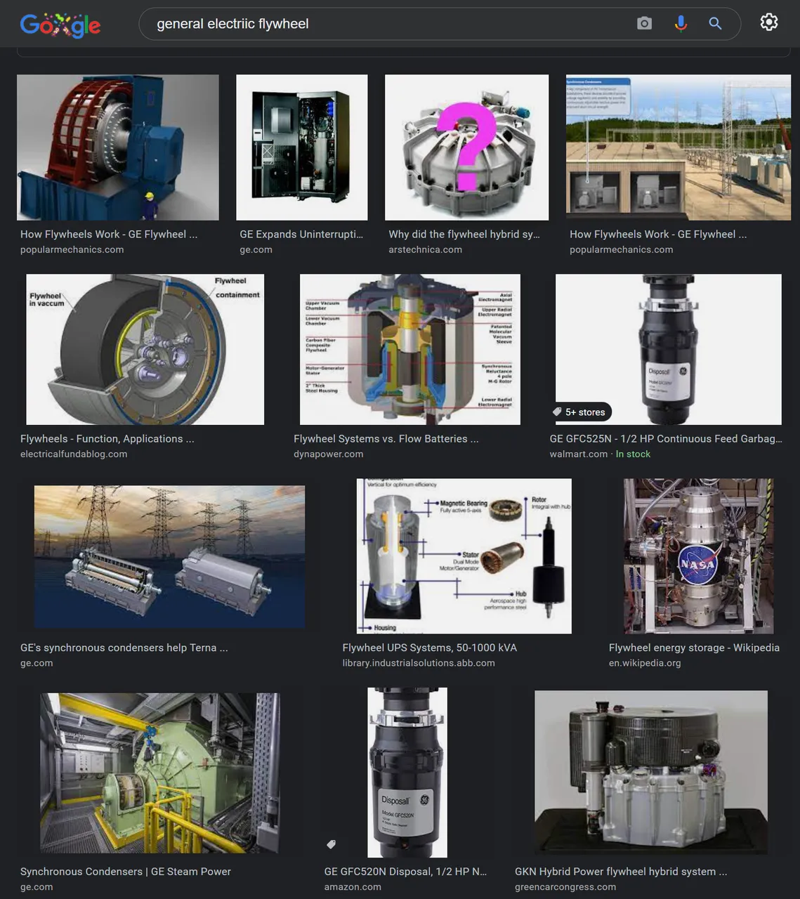Click tag icon on GE GFC520N result
Image resolution: width=800 pixels, height=899 pixels.
coord(332,844)
